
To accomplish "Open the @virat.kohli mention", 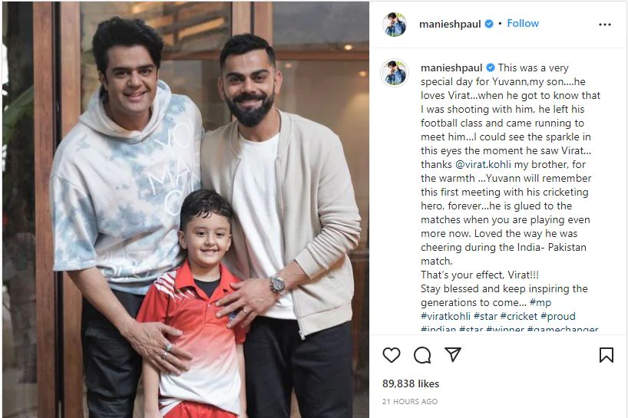I will point(483,164).
